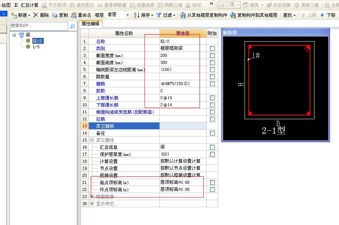339x225 pixels.
Task: Click the 删除 delete icon
Action: 36,15
